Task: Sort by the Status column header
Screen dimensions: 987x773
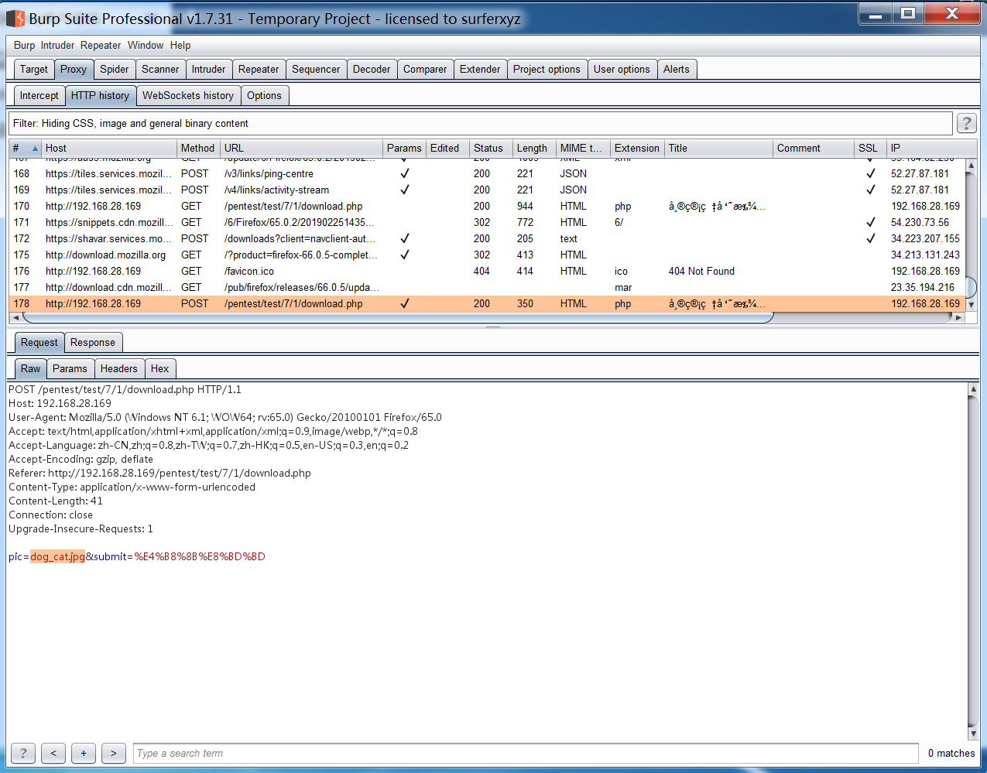Action: point(489,148)
